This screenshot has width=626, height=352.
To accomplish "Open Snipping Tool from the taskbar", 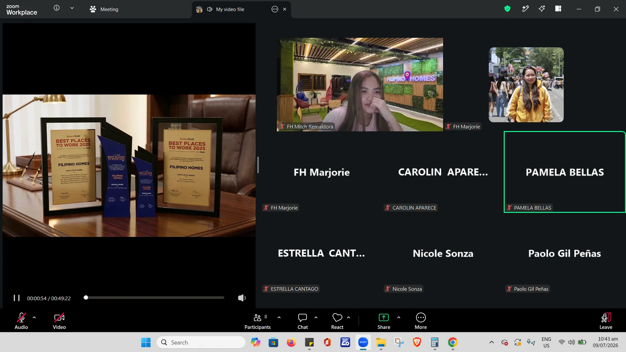I will (x=399, y=342).
